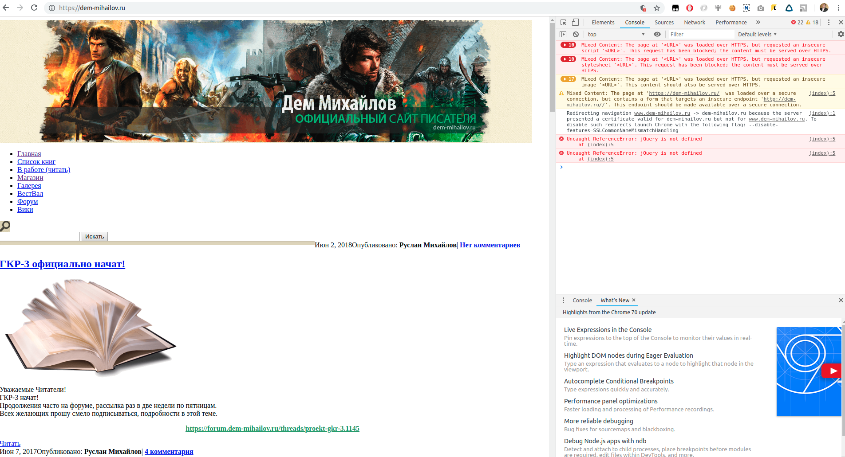The image size is (845, 457).
Task: Click the inspect element picker icon
Action: coord(563,22)
